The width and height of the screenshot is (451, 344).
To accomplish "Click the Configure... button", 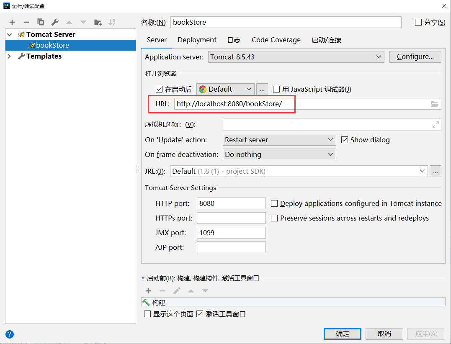I will click(x=415, y=57).
